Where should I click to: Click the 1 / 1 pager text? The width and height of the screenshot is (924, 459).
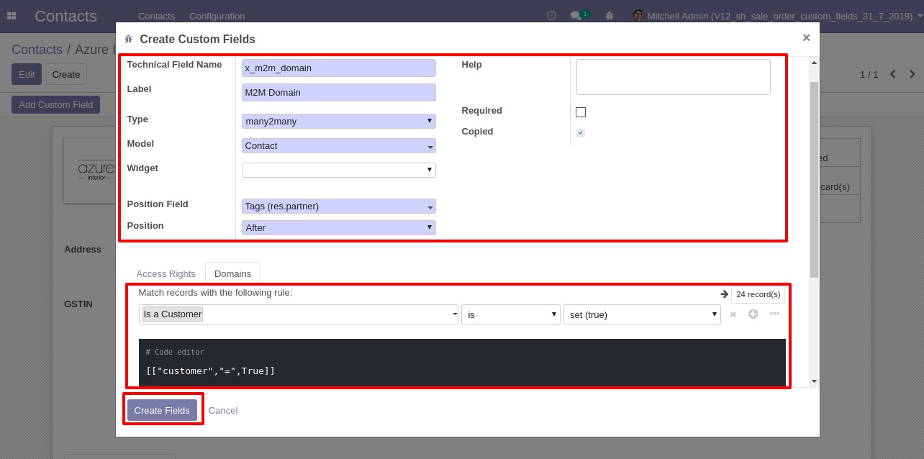[869, 74]
